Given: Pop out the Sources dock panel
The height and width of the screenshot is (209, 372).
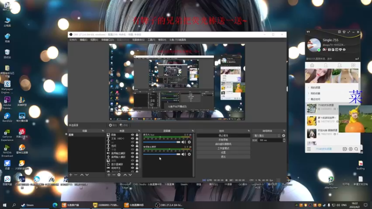Looking at the screenshot, I should click(139, 131).
